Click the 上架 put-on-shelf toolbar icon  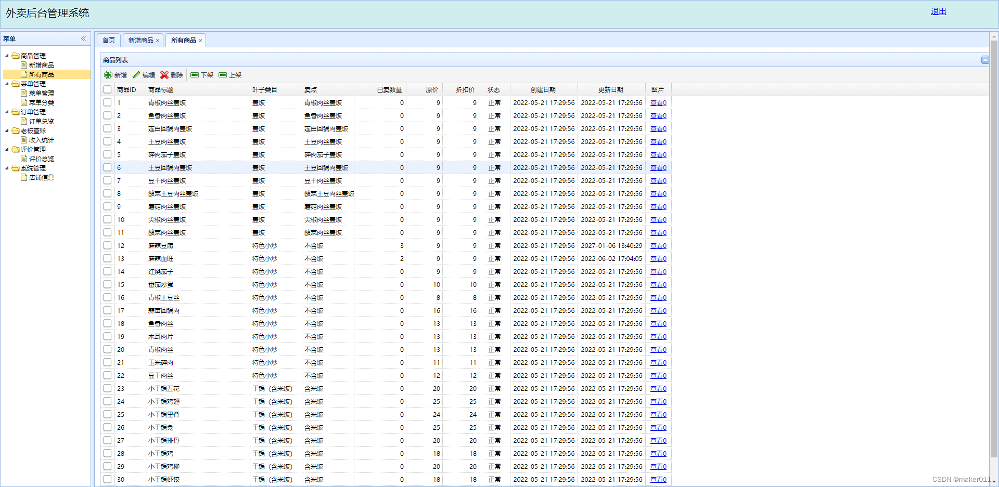point(223,75)
